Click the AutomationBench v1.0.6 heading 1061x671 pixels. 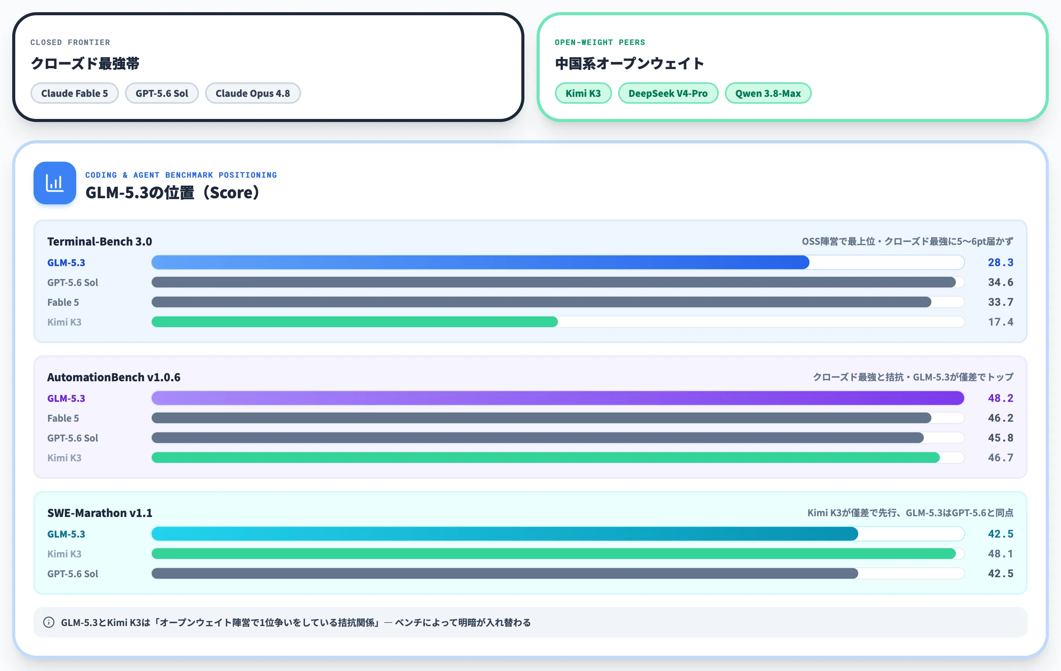coord(114,377)
